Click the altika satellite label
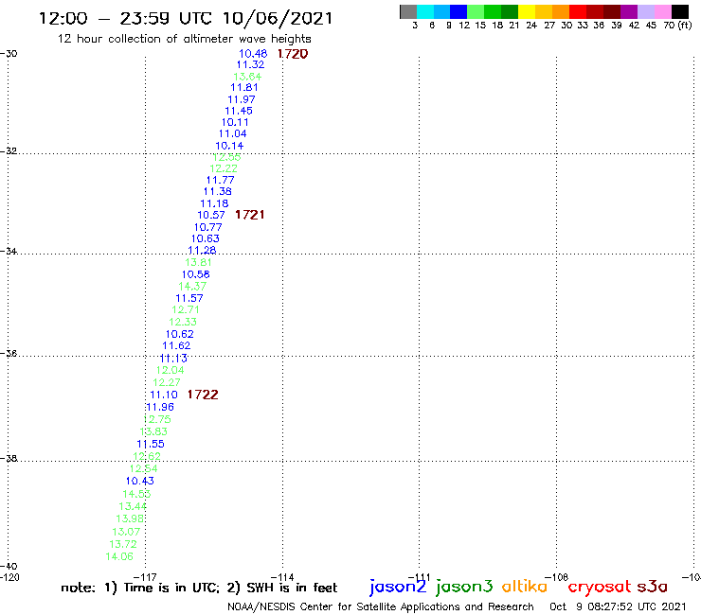The width and height of the screenshot is (701, 615). point(525,587)
